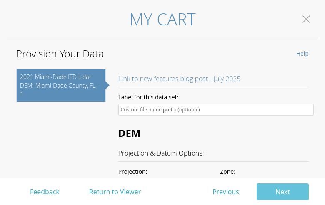Click the Projection & Datum Options heading
This screenshot has width=325, height=205.
161,153
